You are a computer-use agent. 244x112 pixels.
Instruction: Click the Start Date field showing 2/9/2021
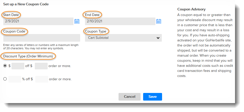pos(38,21)
